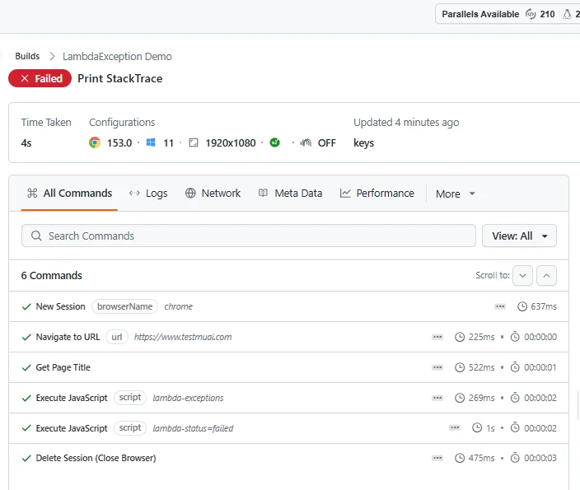Image resolution: width=580 pixels, height=490 pixels.
Task: Select Execute JavaScript lambda-exceptions row
Action: (x=288, y=398)
